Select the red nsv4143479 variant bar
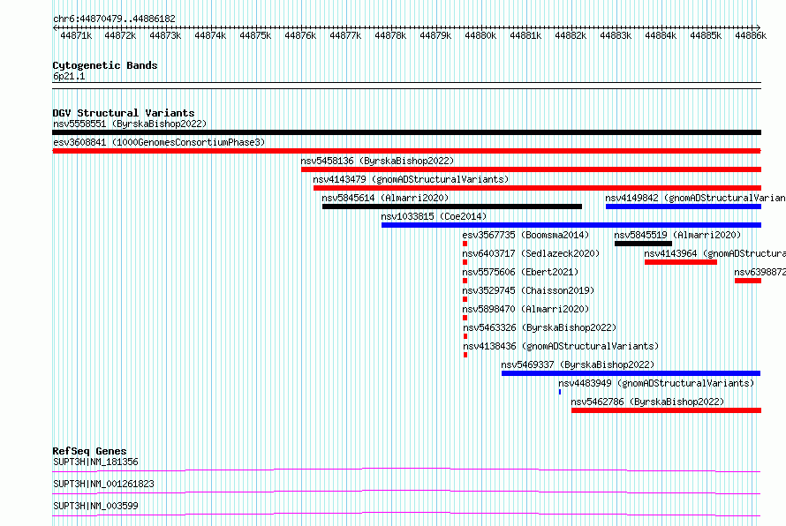This screenshot has width=786, height=526. [x=537, y=188]
